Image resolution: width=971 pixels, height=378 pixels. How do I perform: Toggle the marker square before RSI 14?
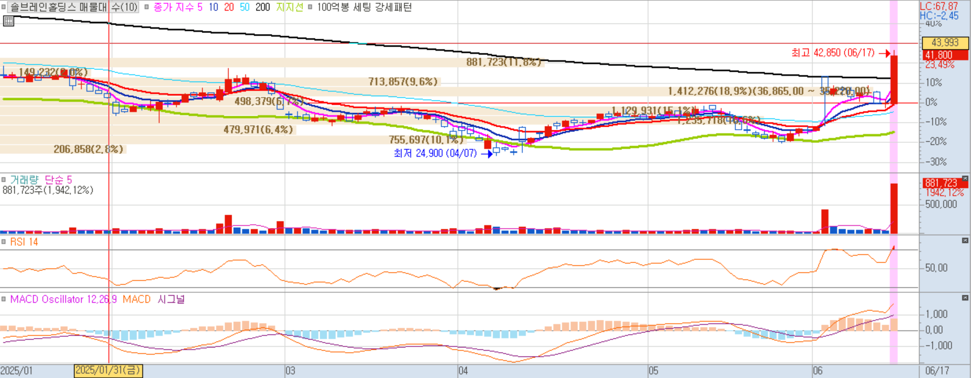4,242
